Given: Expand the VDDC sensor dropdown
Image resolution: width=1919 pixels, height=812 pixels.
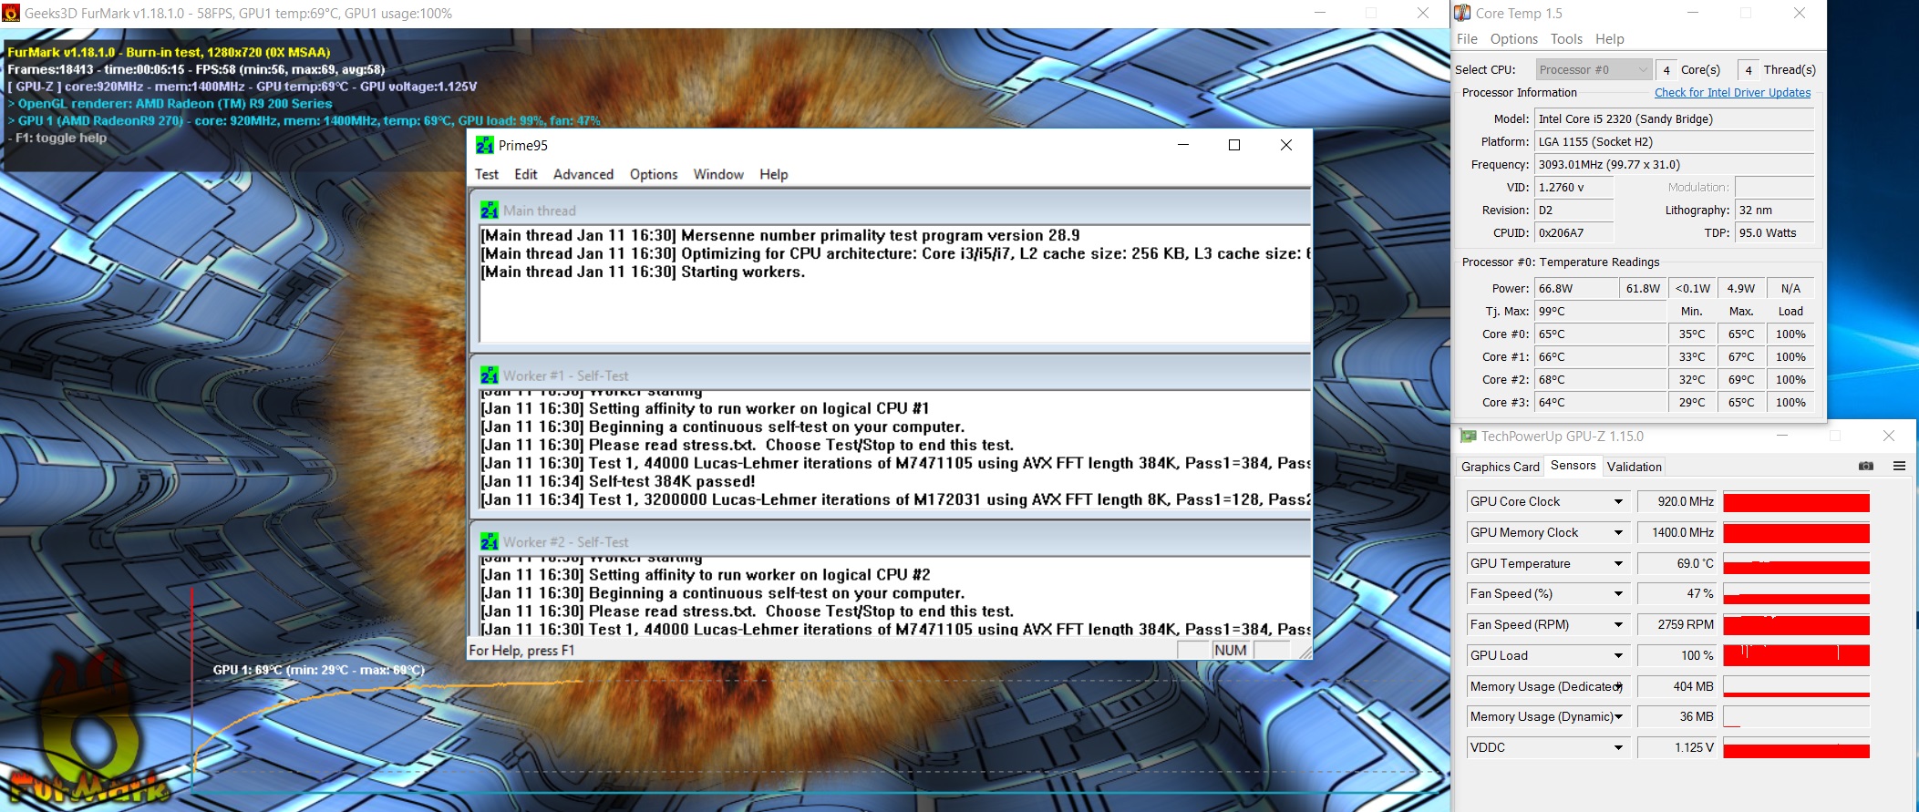Looking at the screenshot, I should [1618, 747].
